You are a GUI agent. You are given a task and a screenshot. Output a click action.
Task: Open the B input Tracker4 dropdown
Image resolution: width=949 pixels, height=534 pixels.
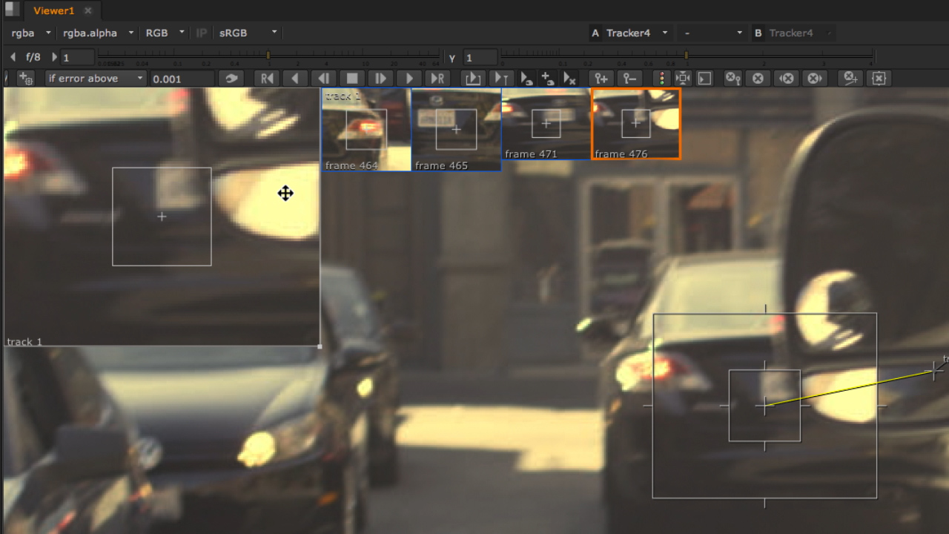coord(799,33)
